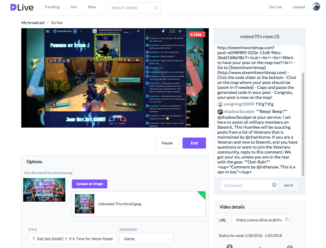Click the DLive logo
326x248 pixels.
pyautogui.click(x=22, y=7)
